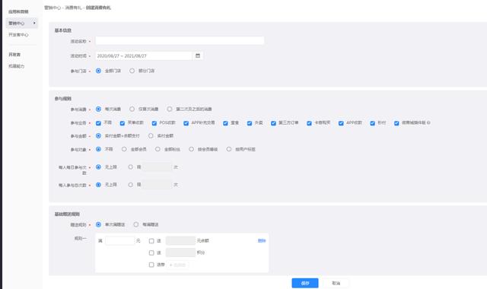
Task: Open the first sidebar item above 营销中心
Action: (x=18, y=12)
